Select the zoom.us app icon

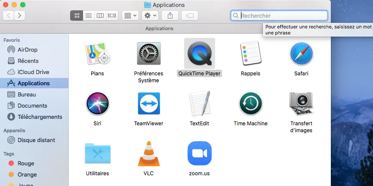point(200,153)
